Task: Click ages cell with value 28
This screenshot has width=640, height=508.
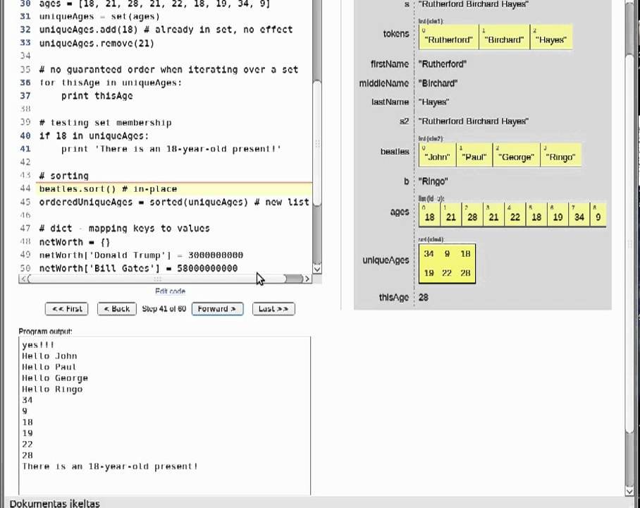Action: click(472, 214)
